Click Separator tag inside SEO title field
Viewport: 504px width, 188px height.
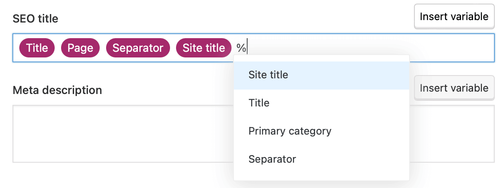pyautogui.click(x=138, y=48)
